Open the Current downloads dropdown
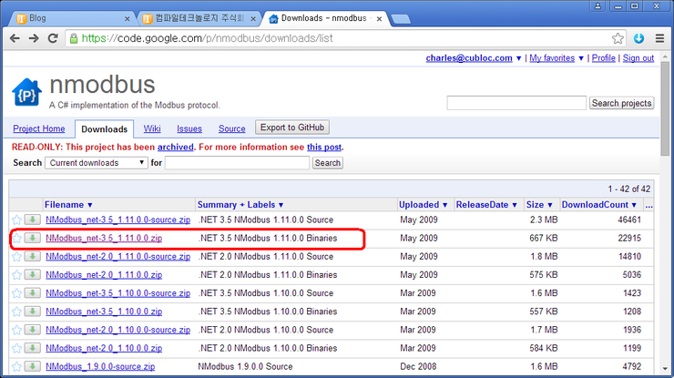Screen dimensions: 674x378 pos(97,162)
